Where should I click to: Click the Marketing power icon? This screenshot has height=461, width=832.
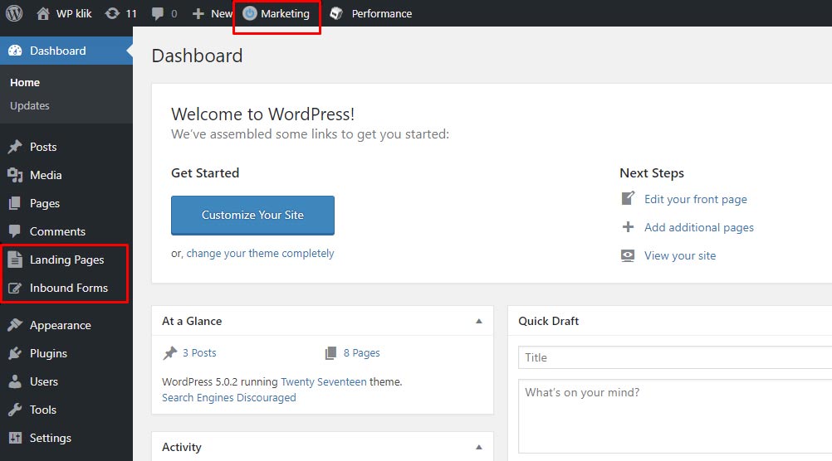click(250, 13)
